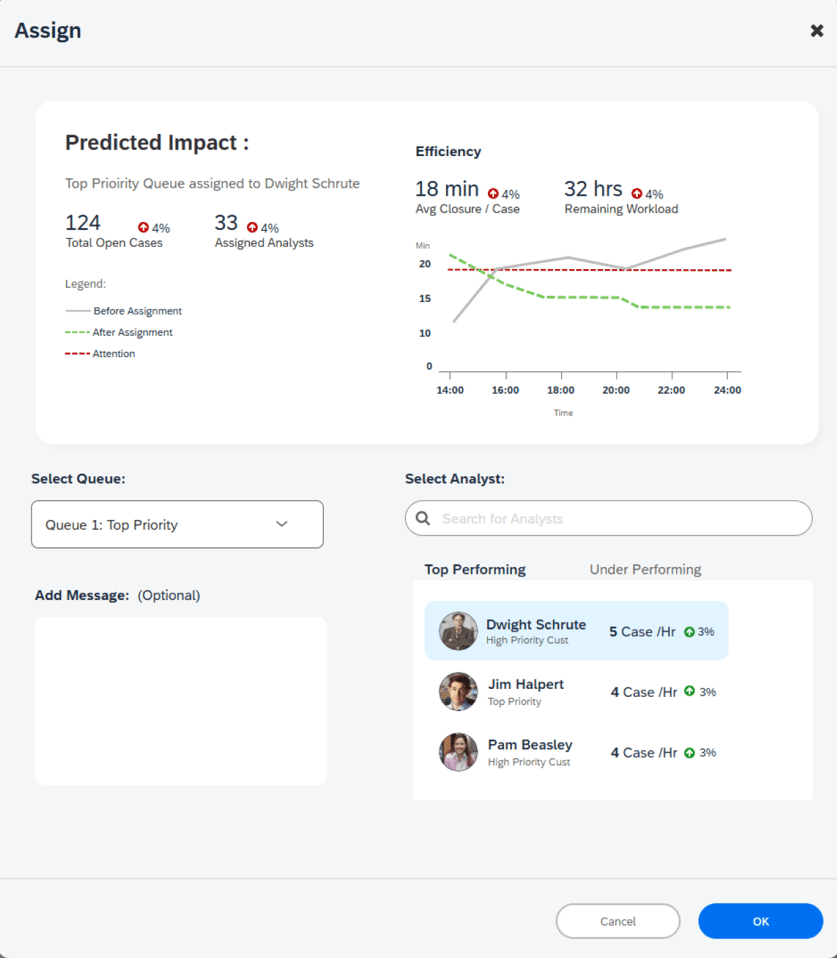Focus the Search for Analysts field
This screenshot has height=958, width=837.
(608, 518)
